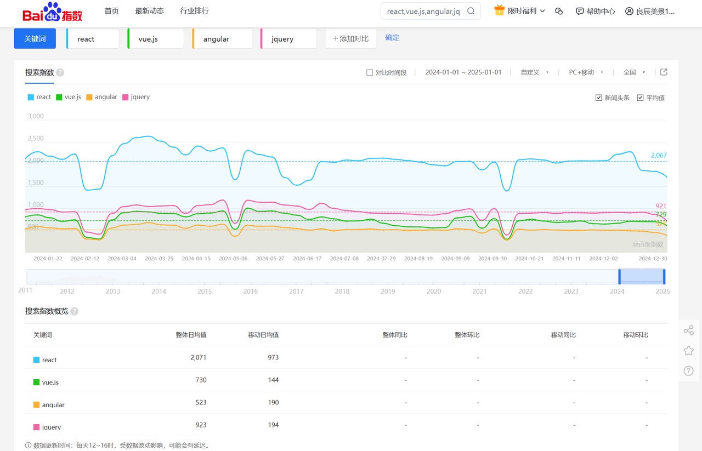Click the left handle of timeline range slider
The height and width of the screenshot is (451, 702).
coord(620,276)
